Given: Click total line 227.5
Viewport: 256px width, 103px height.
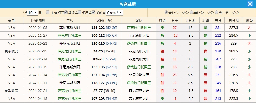Looking at the screenshot, I should point(234,28).
